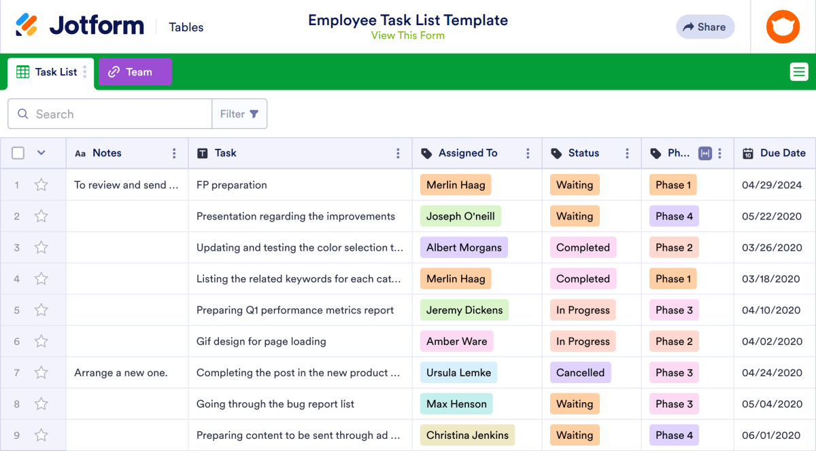
Task: Click the link icon on the Team tab
Action: pos(114,71)
